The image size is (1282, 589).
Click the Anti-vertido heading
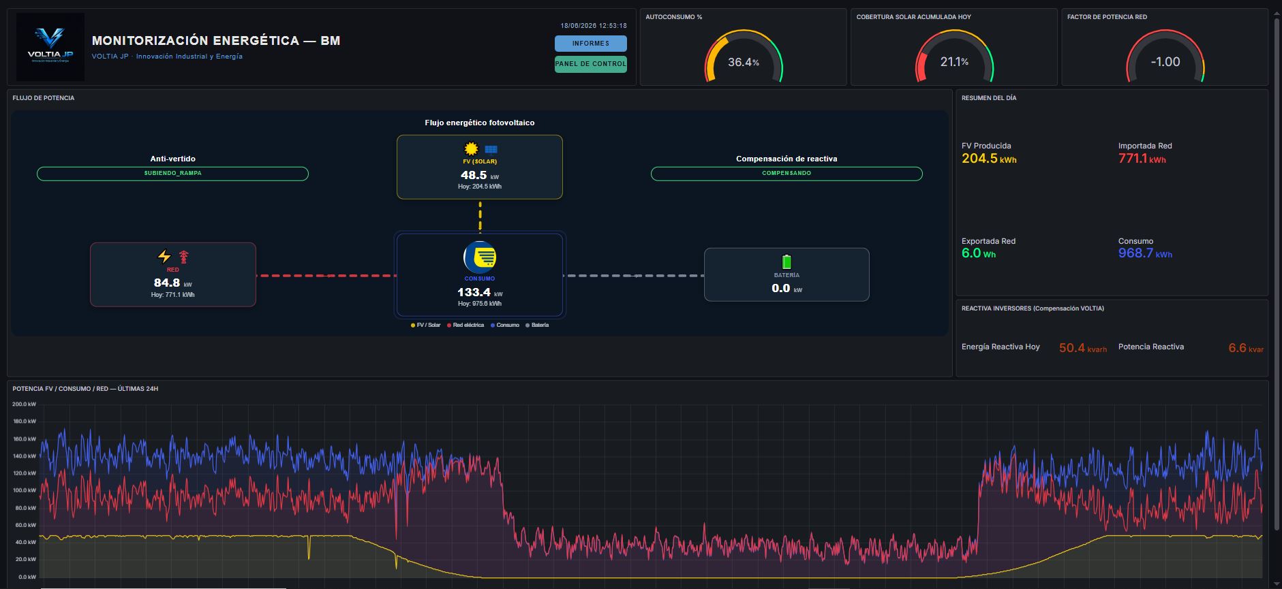pyautogui.click(x=173, y=159)
